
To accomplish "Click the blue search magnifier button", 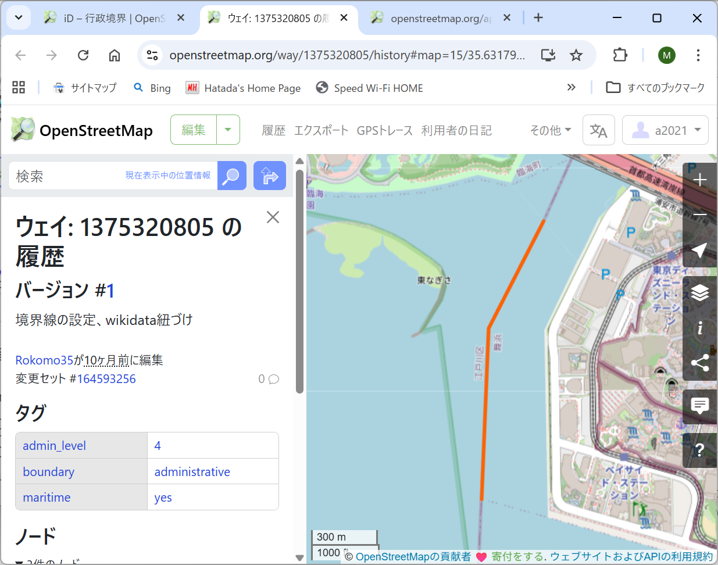I will (231, 176).
